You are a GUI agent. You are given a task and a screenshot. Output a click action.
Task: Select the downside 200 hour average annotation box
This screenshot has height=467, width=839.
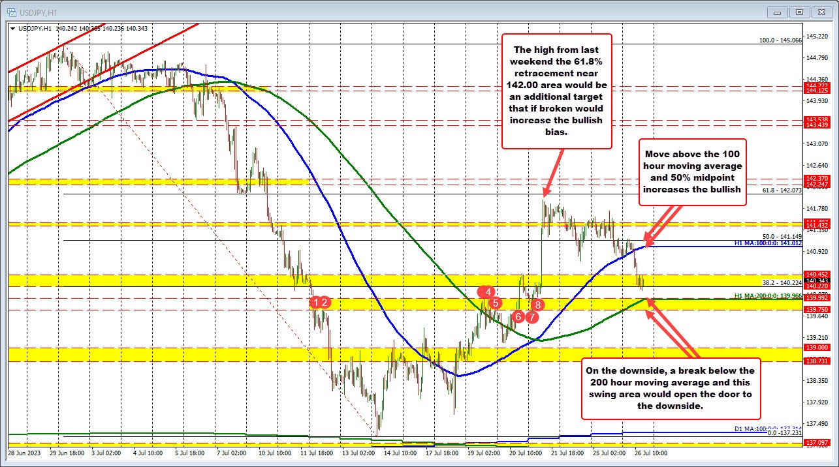[671, 388]
